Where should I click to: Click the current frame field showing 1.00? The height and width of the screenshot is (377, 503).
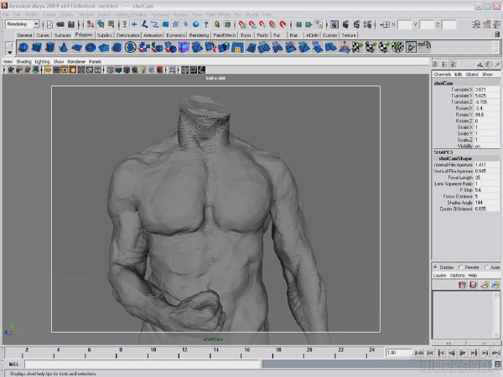398,353
